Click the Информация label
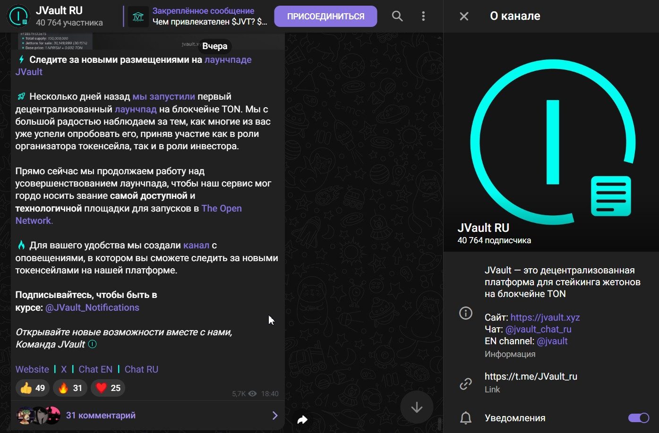 [510, 354]
